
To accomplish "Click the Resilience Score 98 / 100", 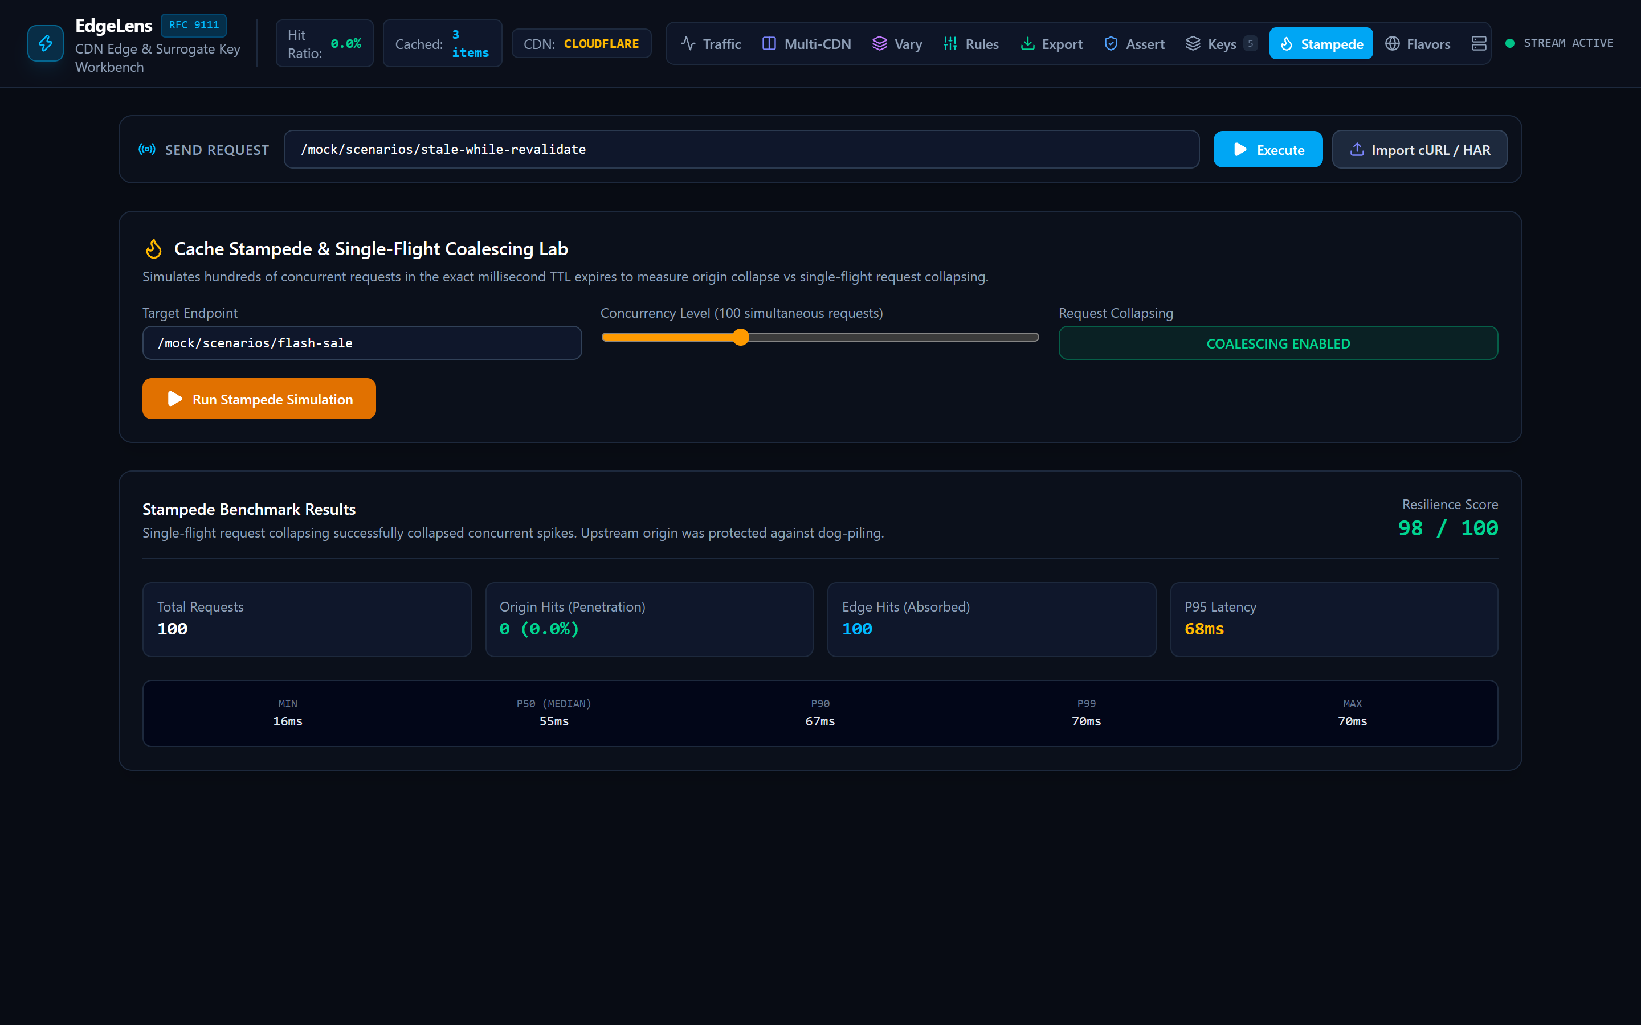I will [x=1447, y=528].
